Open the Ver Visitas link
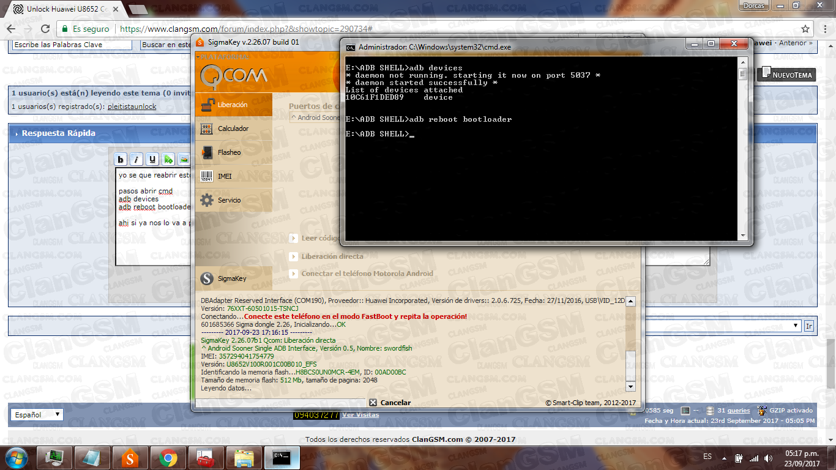The height and width of the screenshot is (470, 836). (x=360, y=415)
